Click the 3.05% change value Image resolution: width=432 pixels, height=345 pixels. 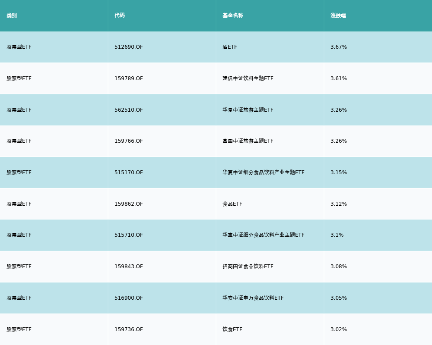tap(339, 298)
